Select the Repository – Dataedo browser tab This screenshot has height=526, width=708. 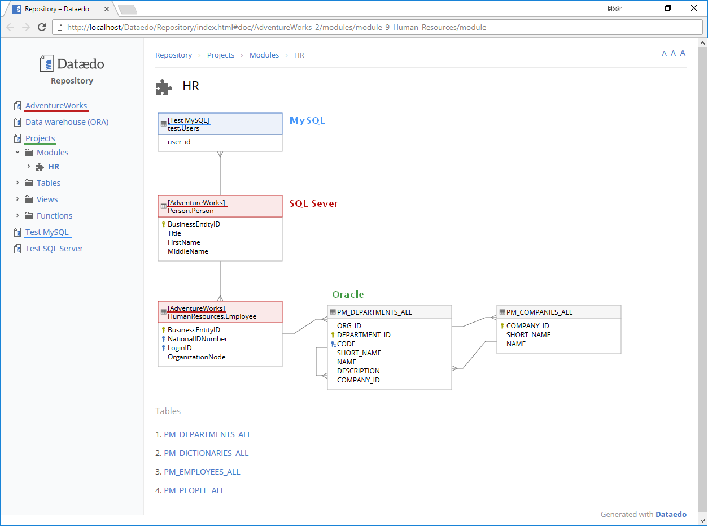point(56,9)
